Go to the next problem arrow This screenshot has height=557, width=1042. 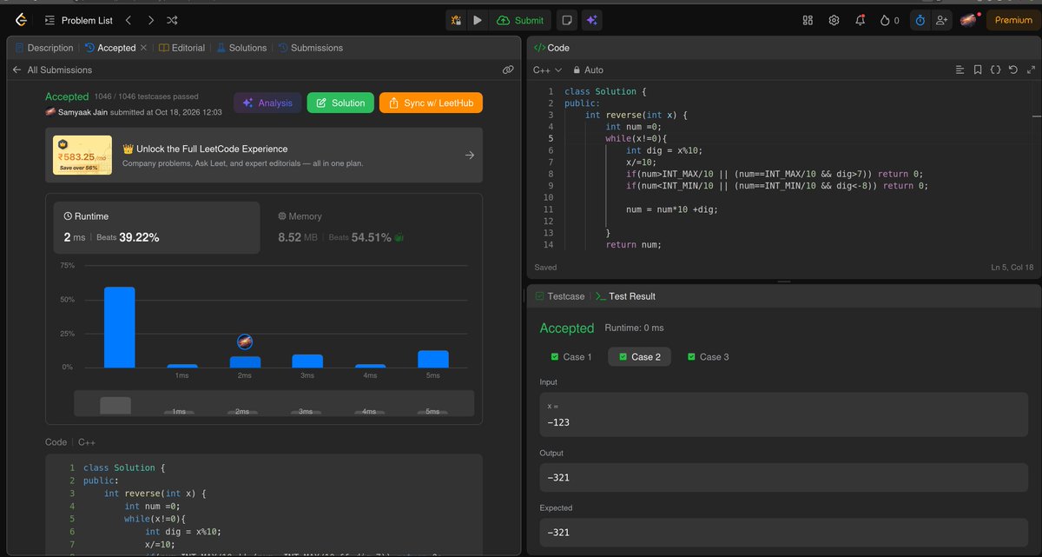click(150, 20)
